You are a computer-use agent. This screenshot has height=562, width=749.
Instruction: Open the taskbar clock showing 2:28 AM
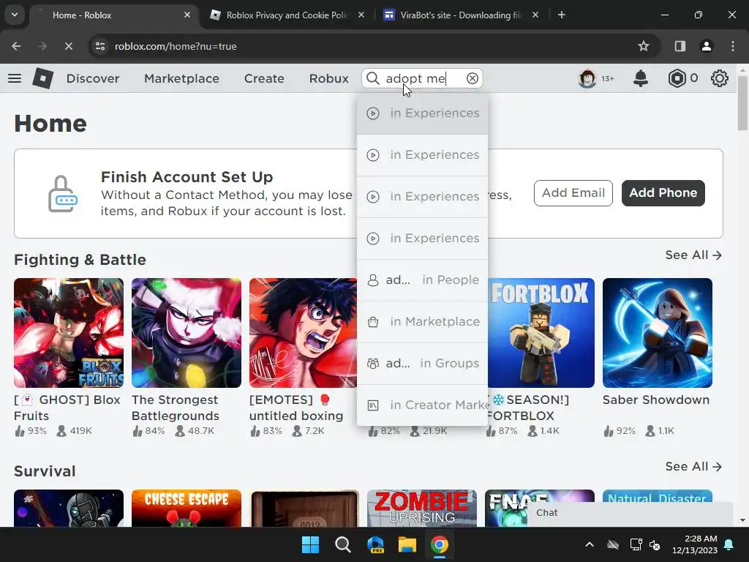pyautogui.click(x=695, y=544)
